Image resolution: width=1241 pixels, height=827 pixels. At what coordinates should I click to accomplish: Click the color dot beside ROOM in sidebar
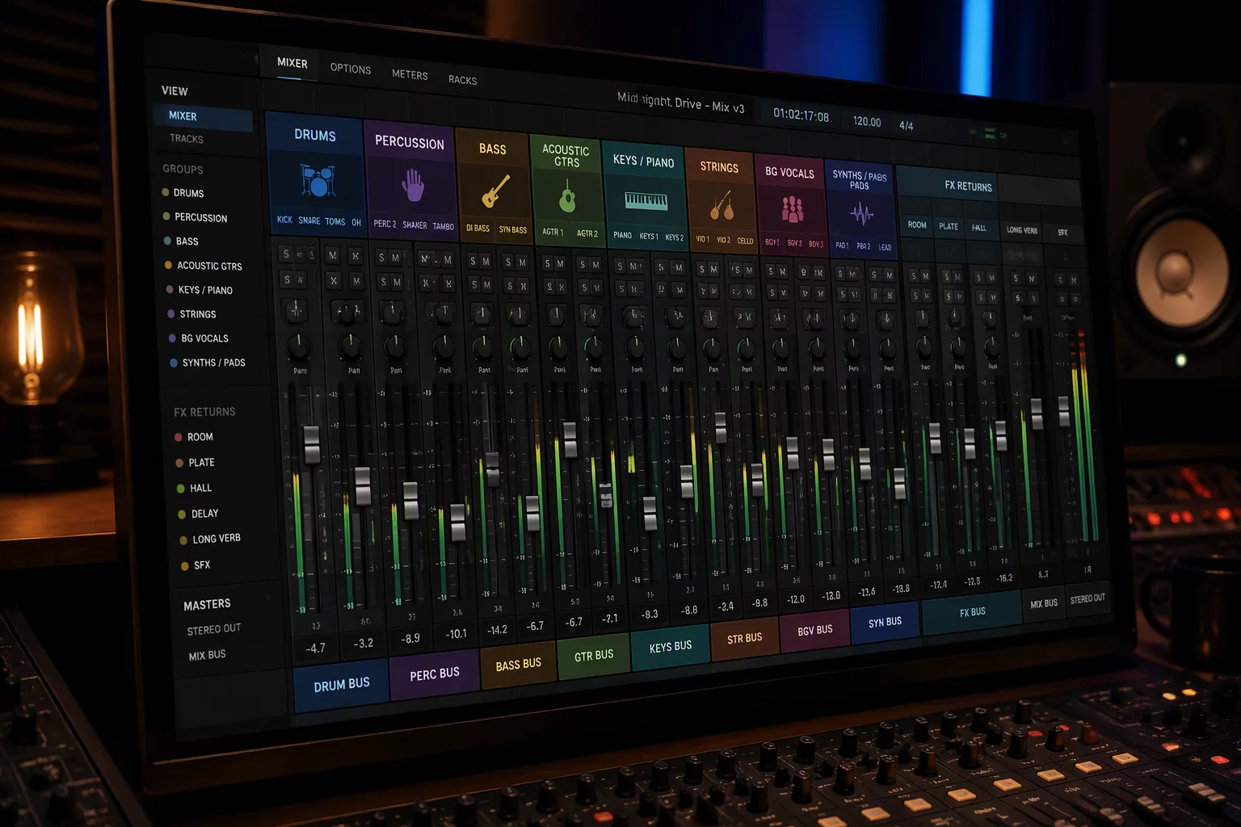178,437
